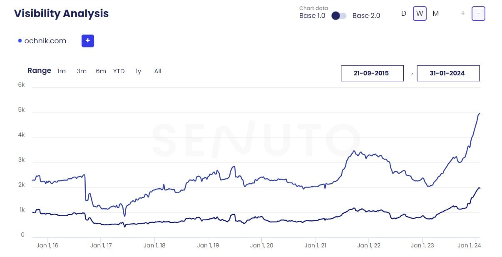The height and width of the screenshot is (257, 502).
Task: Click the blue dot beside ochnik.com
Action: [x=20, y=41]
